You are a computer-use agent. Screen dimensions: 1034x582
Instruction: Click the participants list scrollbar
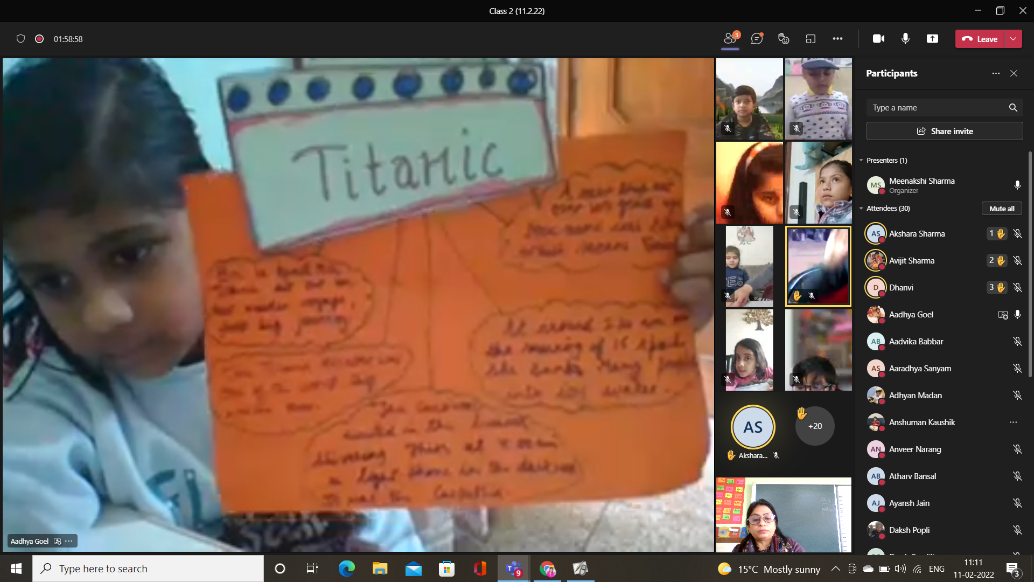[1030, 264]
